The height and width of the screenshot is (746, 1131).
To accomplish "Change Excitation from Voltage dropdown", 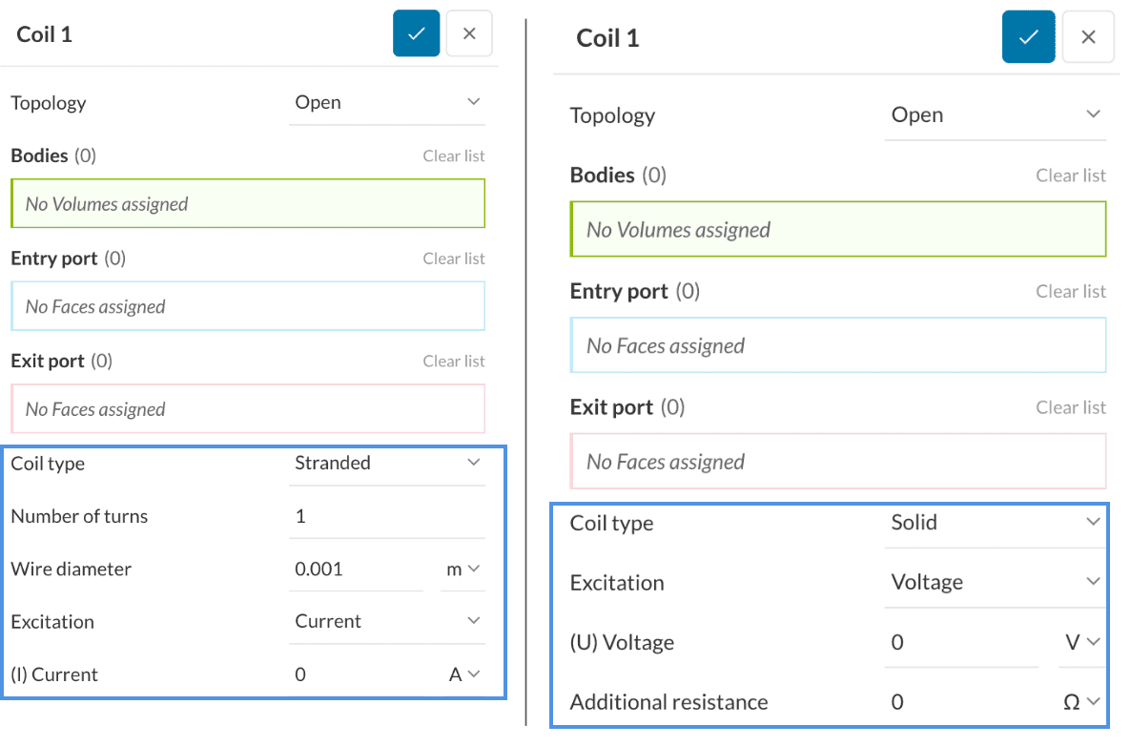I will coord(995,583).
